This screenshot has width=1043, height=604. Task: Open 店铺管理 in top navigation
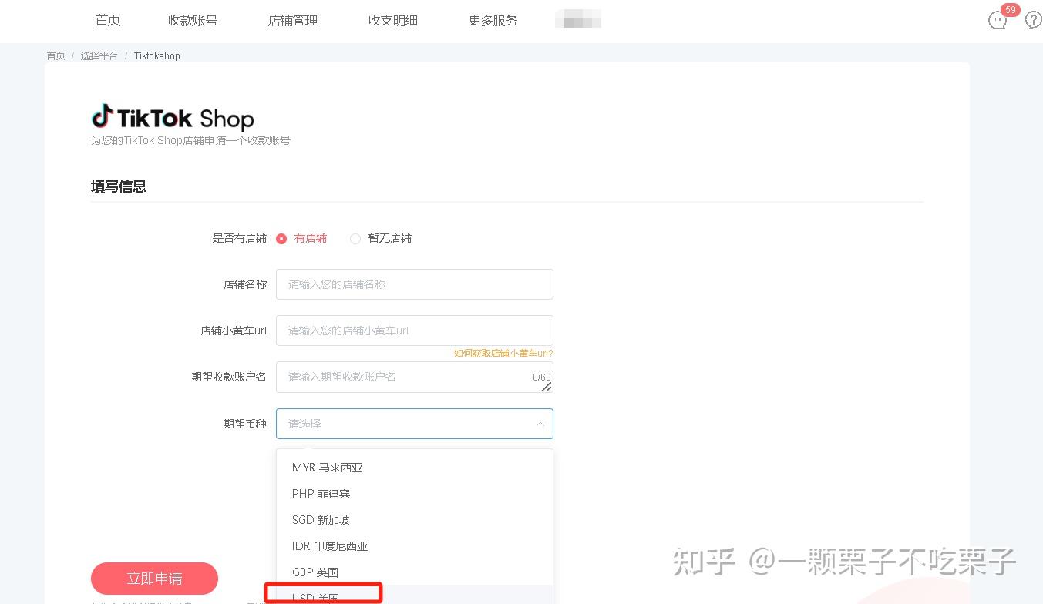(x=293, y=21)
